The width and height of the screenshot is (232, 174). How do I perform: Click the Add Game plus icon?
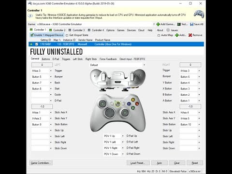point(158,24)
